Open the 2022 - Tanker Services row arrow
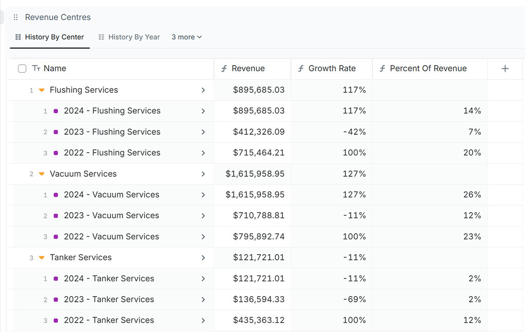This screenshot has height=332, width=525. 203,321
